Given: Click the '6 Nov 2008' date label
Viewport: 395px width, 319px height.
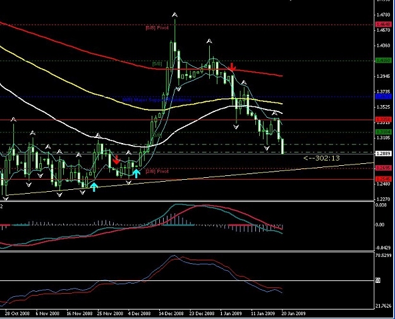Looking at the screenshot, I should pos(47,314).
